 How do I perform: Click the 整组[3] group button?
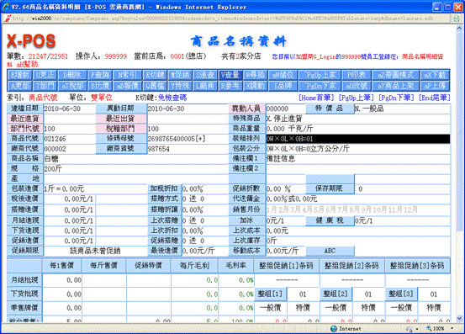point(401,294)
